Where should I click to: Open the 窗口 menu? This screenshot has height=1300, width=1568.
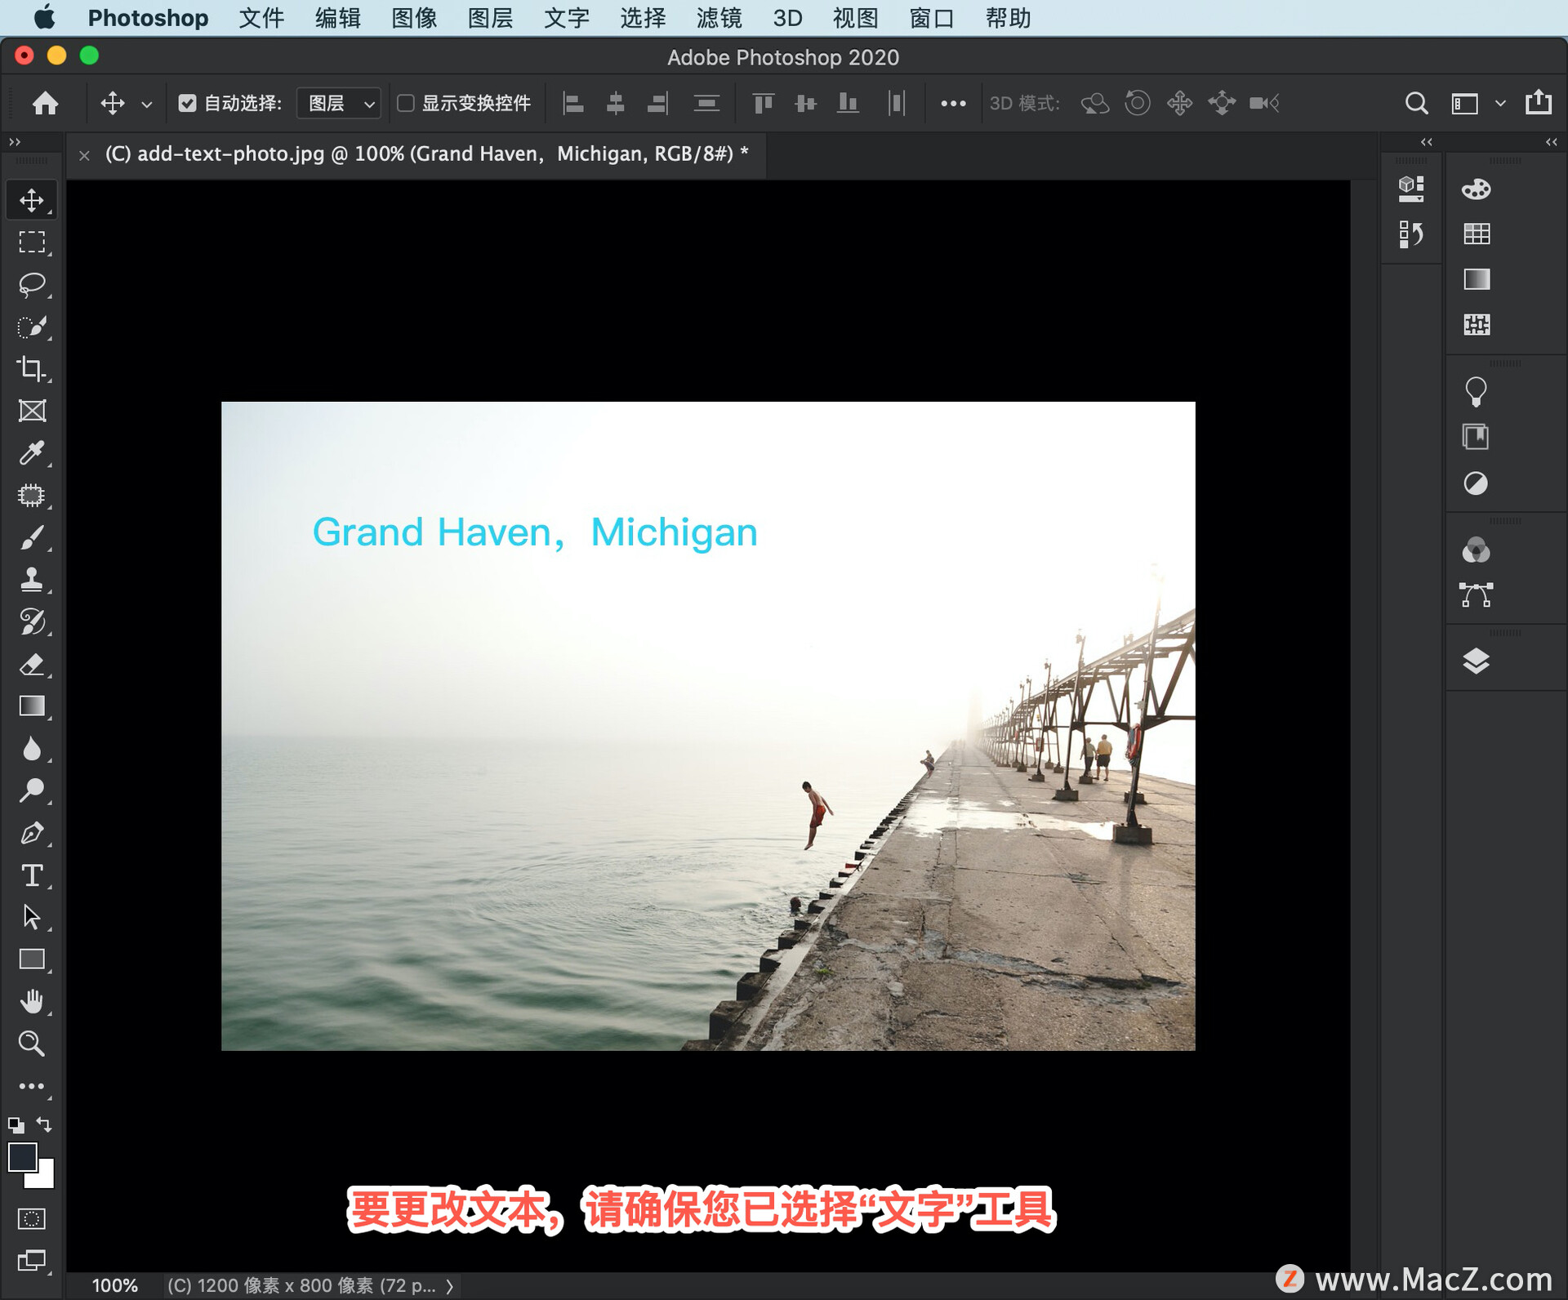(931, 18)
